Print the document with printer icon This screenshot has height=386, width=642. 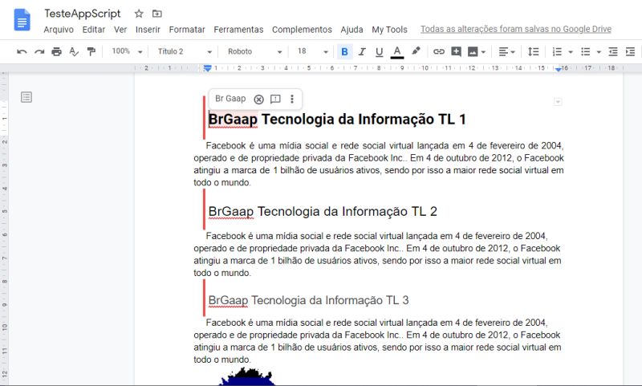click(56, 51)
